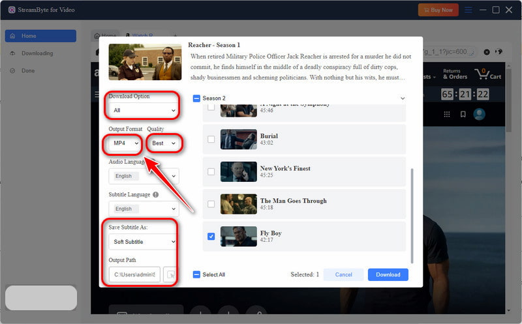Viewport: 522px width, 324px height.
Task: Collapse the Season 2 episode list
Action: [402, 98]
